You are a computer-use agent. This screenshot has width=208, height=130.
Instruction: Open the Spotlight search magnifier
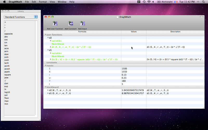pos(203,2)
